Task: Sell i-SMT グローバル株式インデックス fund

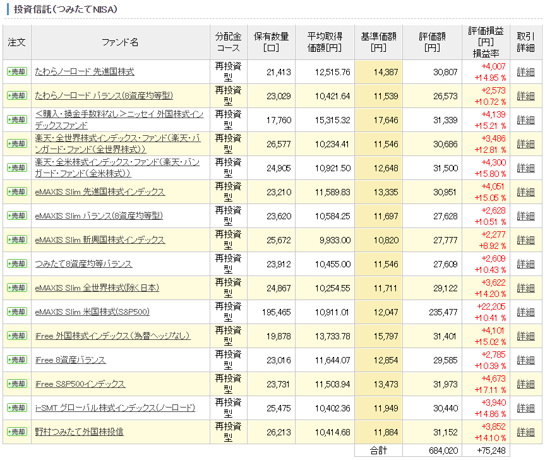Action: 17,408
